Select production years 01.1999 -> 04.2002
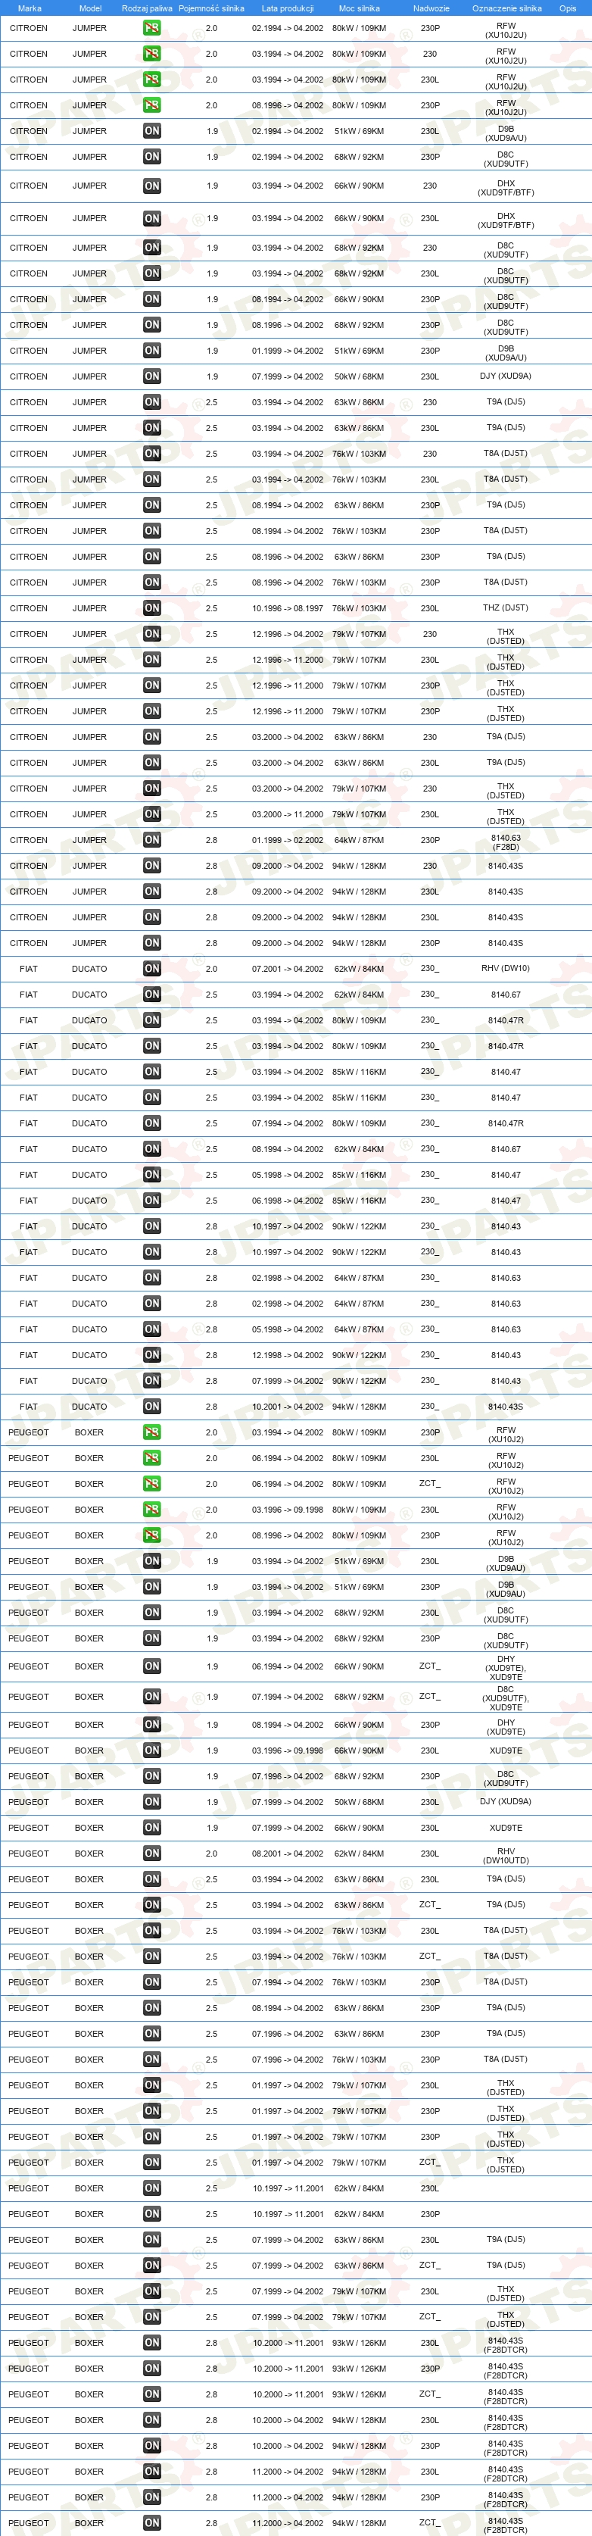The width and height of the screenshot is (592, 2536). tap(287, 351)
